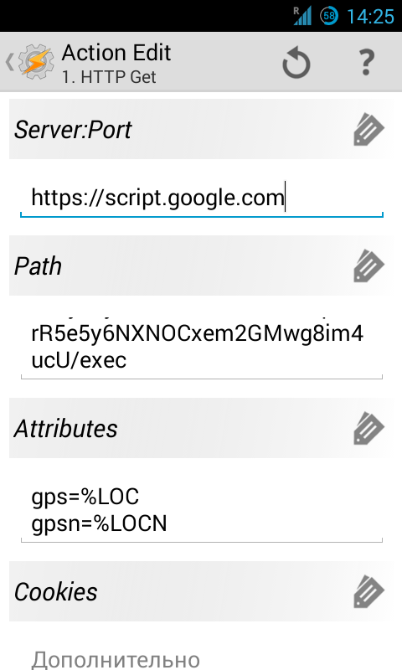Tap the Cookies section label
The width and height of the screenshot is (402, 670).
pos(56,592)
